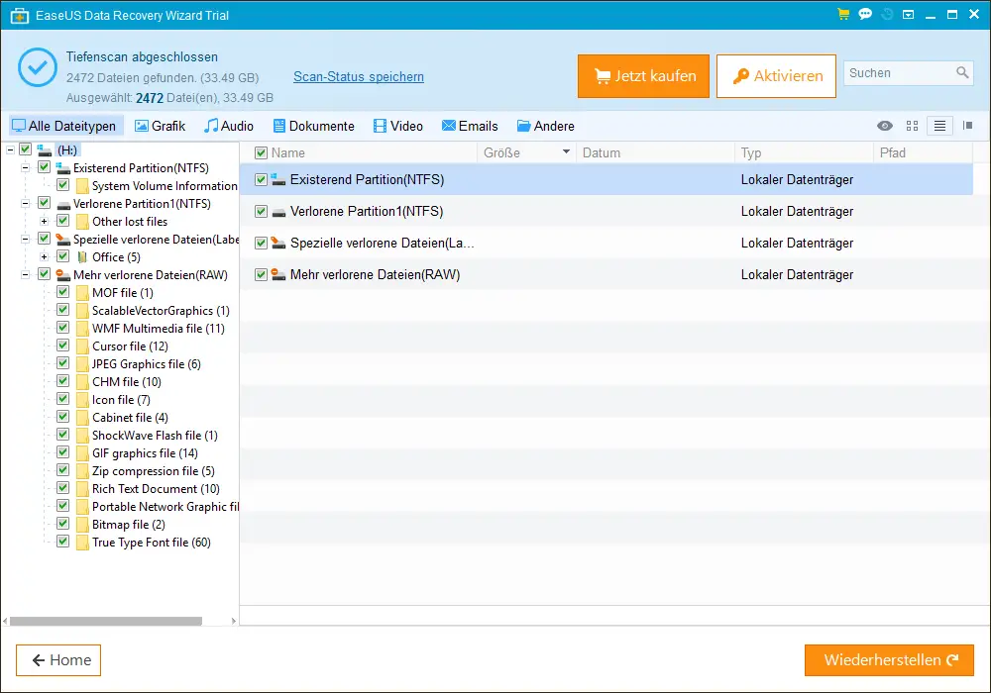Click the Cursor file folder icon

click(82, 346)
